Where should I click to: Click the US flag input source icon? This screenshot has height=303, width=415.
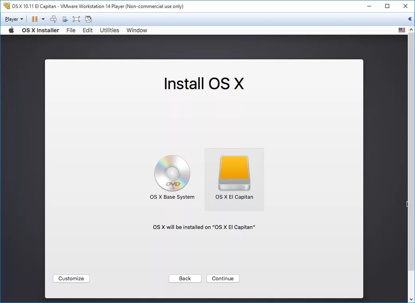pyautogui.click(x=402, y=30)
